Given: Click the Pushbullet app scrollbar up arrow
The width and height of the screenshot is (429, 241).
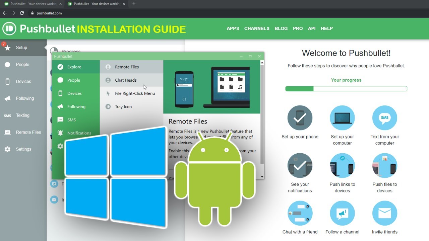Looking at the screenshot, I should pos(262,63).
